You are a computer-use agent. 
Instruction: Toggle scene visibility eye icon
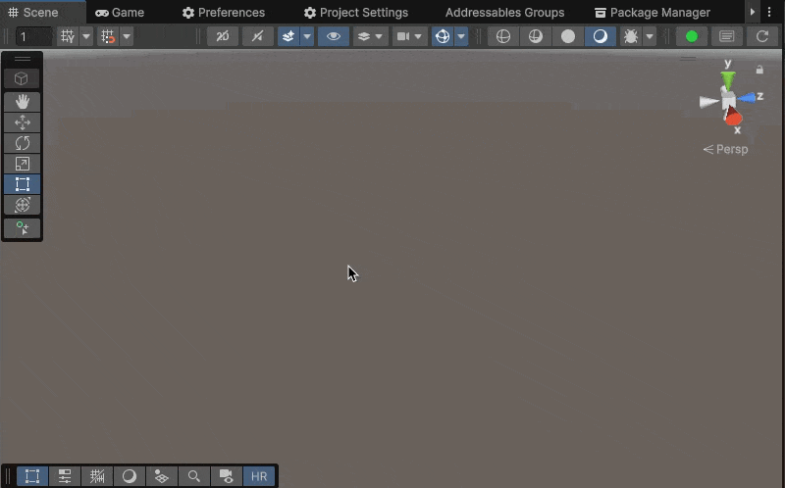coord(334,36)
